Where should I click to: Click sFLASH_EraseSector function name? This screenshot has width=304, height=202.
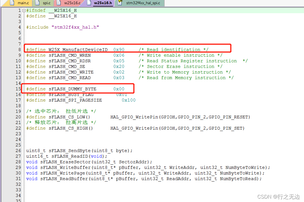(65, 162)
